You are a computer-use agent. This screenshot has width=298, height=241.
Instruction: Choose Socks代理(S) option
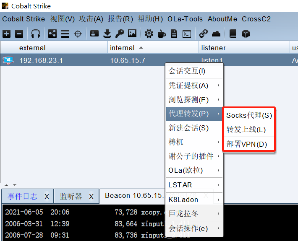click(x=249, y=115)
